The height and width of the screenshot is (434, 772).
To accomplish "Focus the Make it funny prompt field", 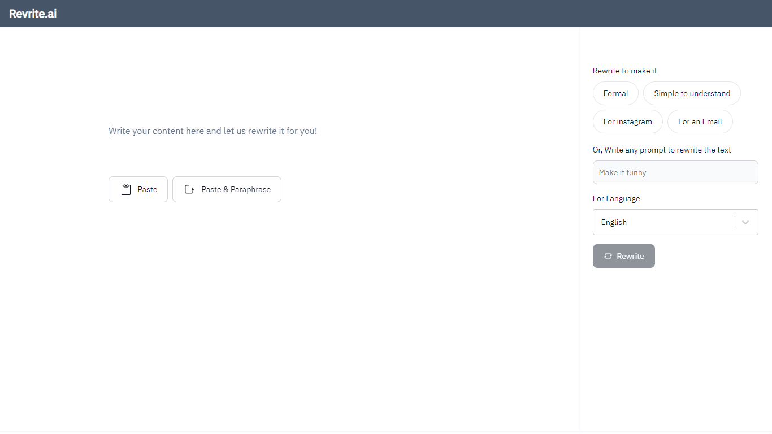I will tap(675, 172).
